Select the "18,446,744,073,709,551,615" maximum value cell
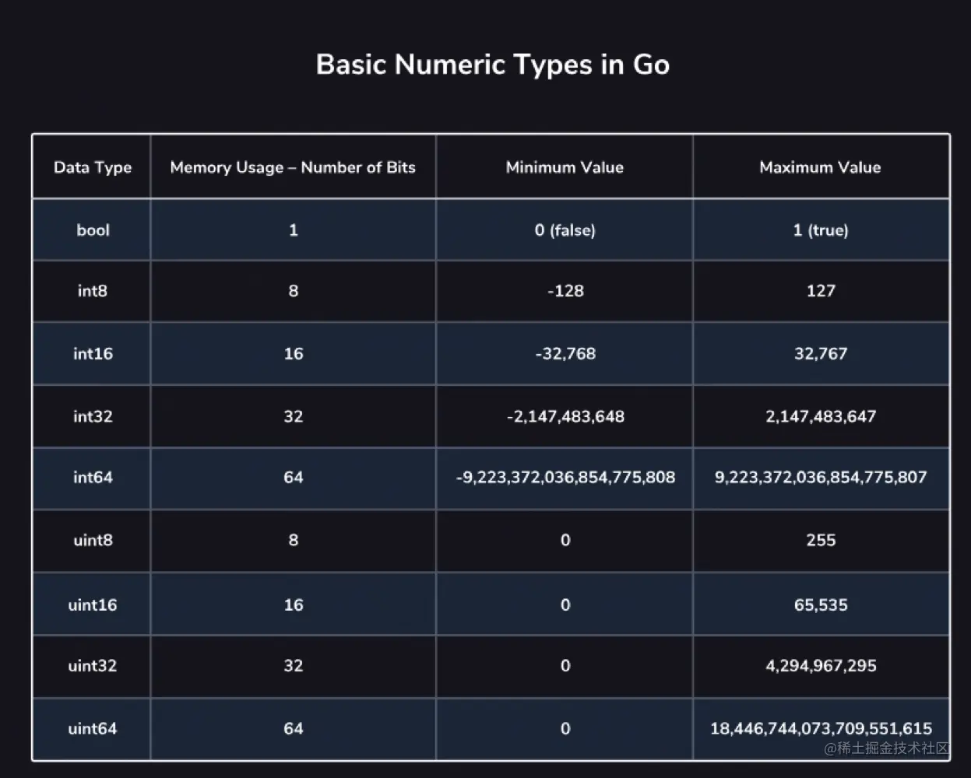This screenshot has width=971, height=778. [x=821, y=729]
